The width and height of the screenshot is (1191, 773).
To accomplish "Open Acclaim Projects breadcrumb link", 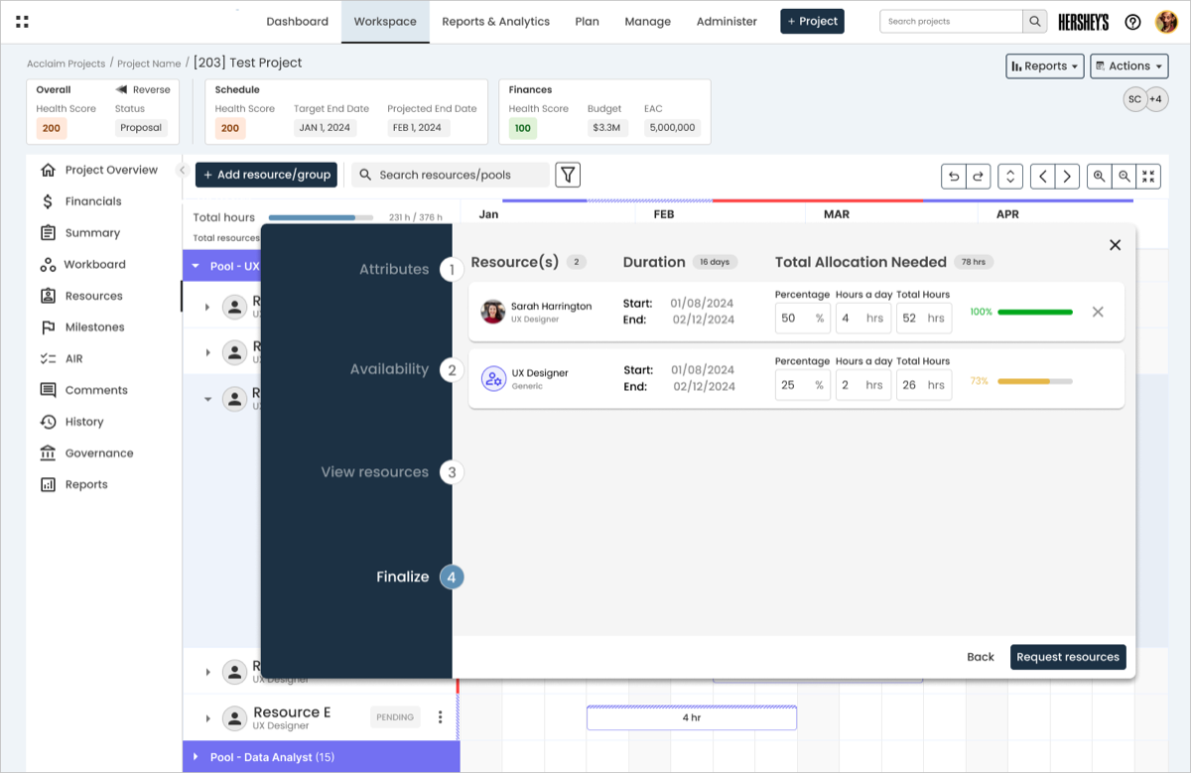I will (x=66, y=64).
